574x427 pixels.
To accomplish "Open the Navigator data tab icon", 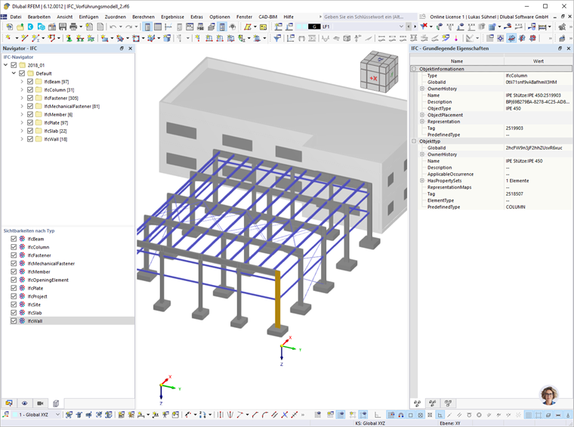I will coord(9,404).
